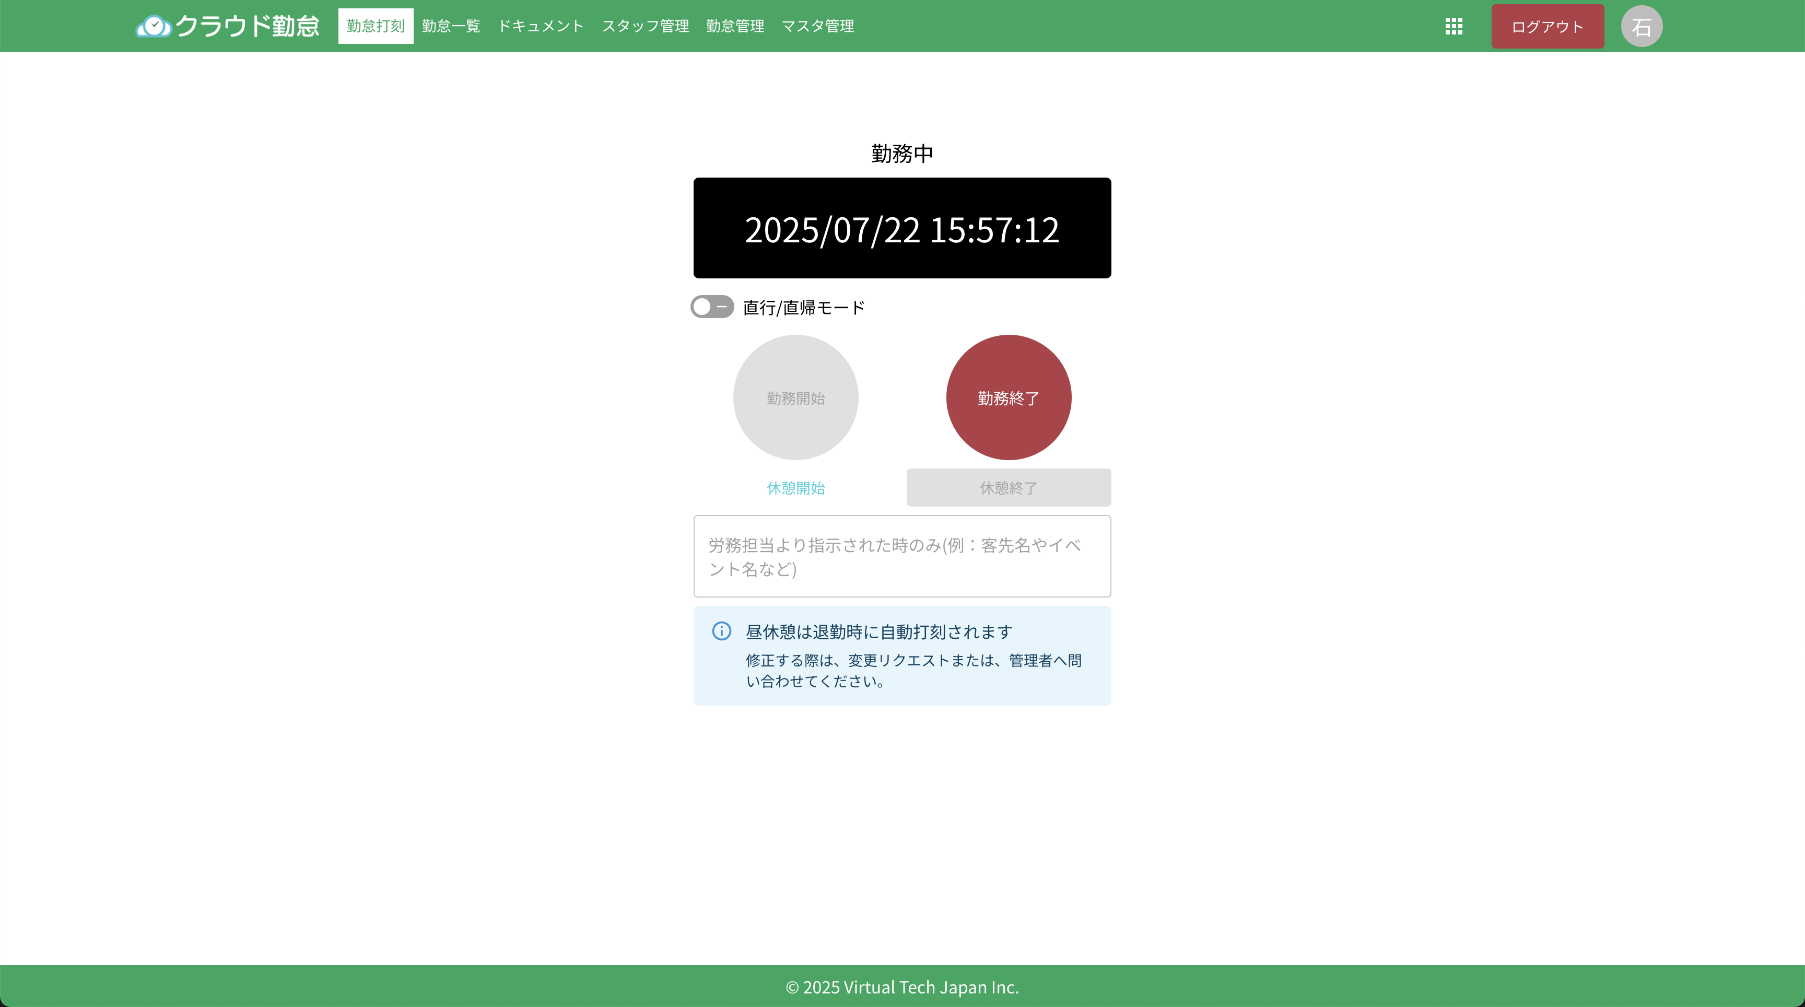Click the grey 勤務開始 circle button
Image resolution: width=1805 pixels, height=1007 pixels.
click(795, 397)
